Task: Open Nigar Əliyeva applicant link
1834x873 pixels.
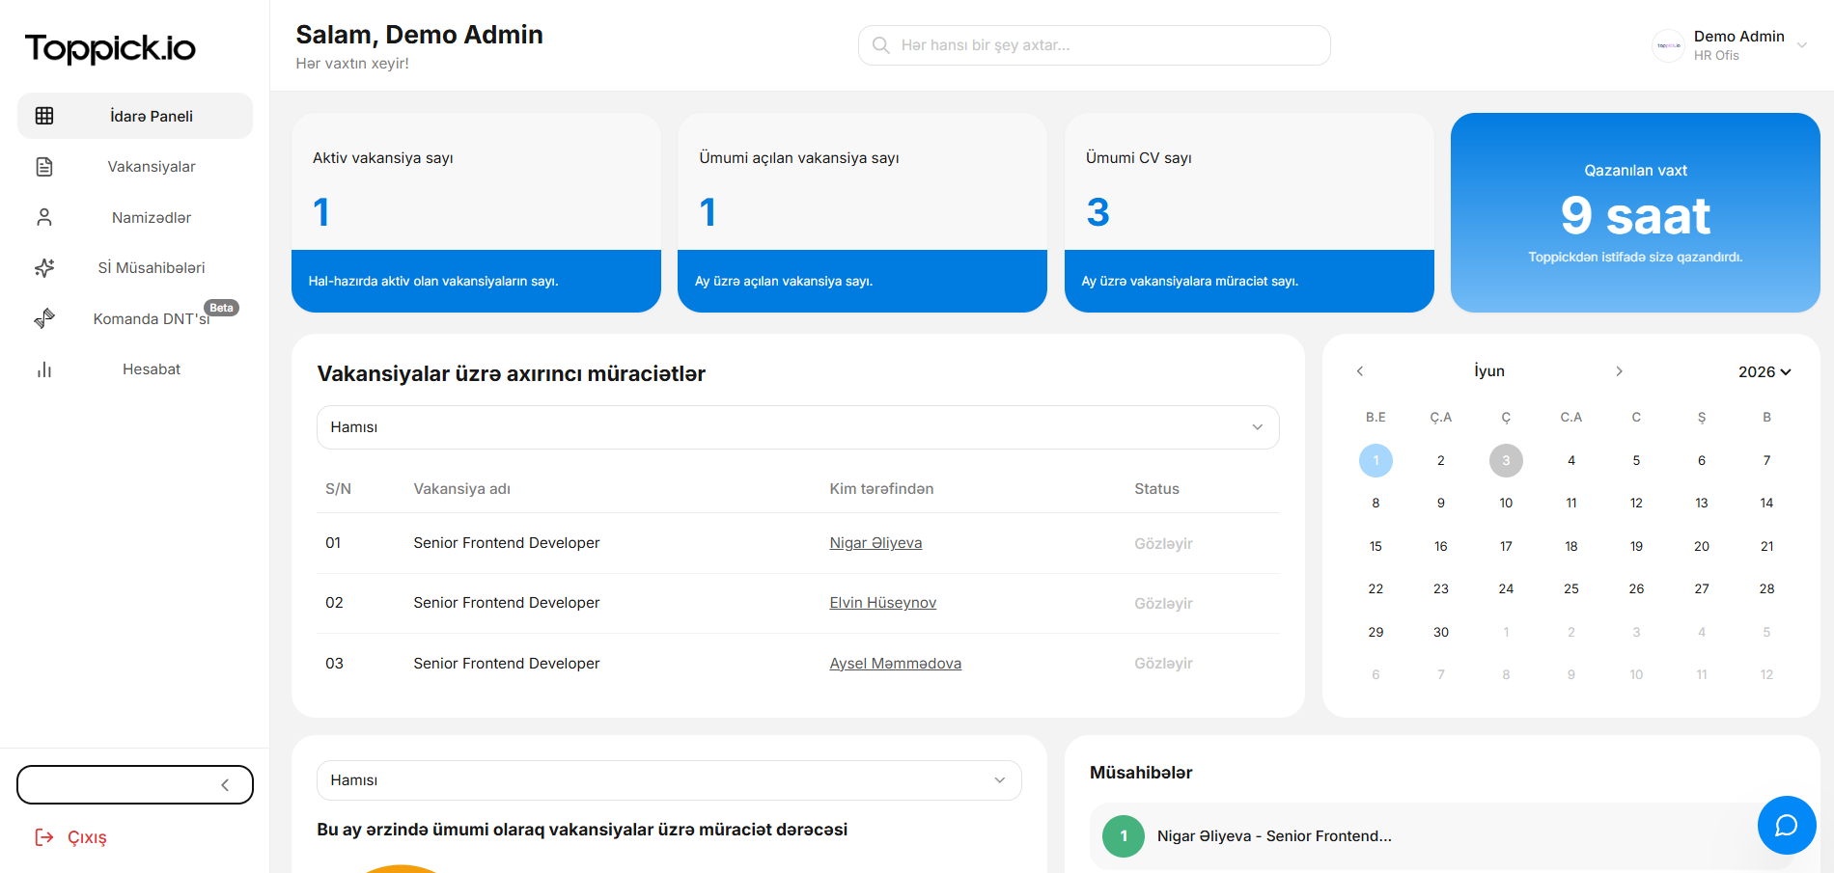Action: [x=875, y=543]
